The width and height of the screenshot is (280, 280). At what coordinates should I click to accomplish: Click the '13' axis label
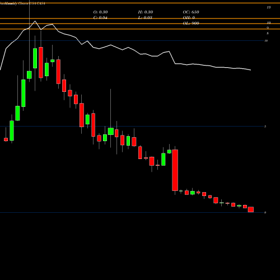269,7
